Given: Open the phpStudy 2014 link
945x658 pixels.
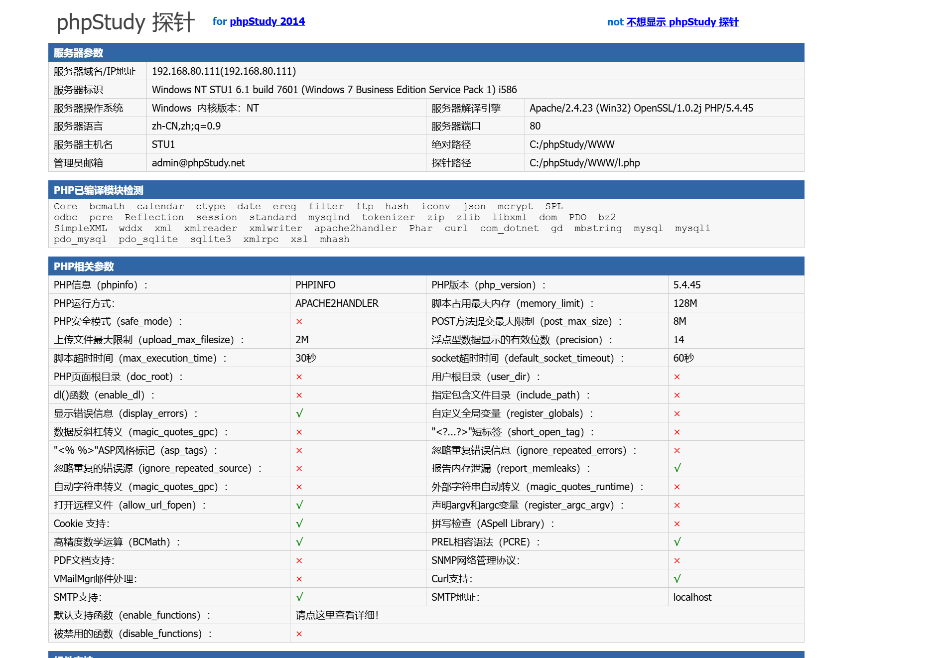Looking at the screenshot, I should [x=267, y=21].
